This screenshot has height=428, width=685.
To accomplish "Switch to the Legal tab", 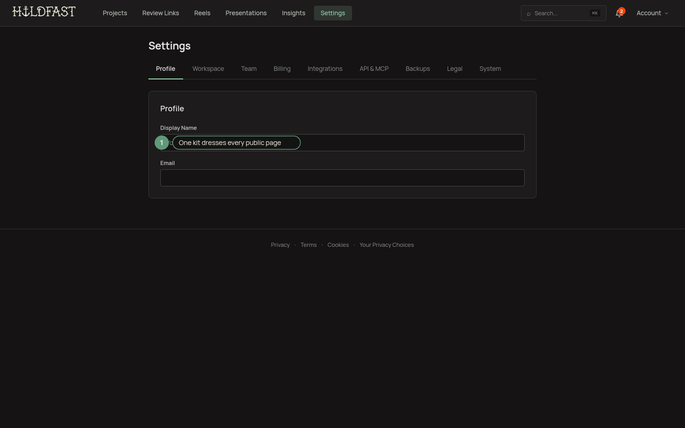I will pos(455,69).
